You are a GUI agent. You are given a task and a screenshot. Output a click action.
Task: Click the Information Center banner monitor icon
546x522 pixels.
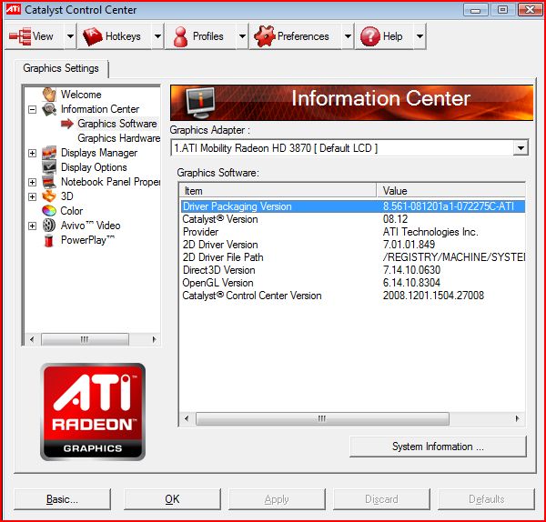[x=200, y=103]
